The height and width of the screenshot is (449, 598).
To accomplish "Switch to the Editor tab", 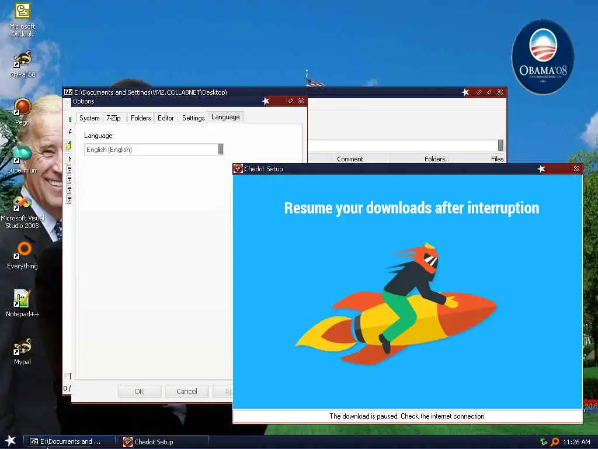I will pos(165,118).
